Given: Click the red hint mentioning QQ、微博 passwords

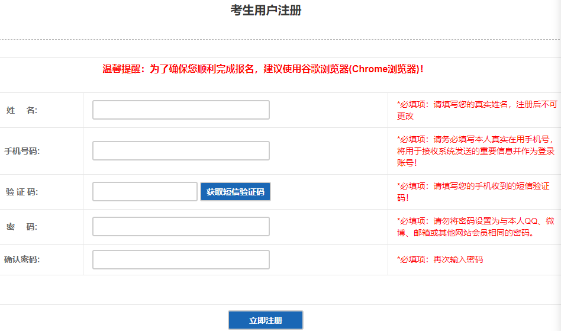Looking at the screenshot, I should (x=476, y=227).
